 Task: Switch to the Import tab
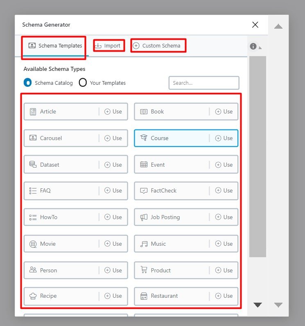coord(109,45)
